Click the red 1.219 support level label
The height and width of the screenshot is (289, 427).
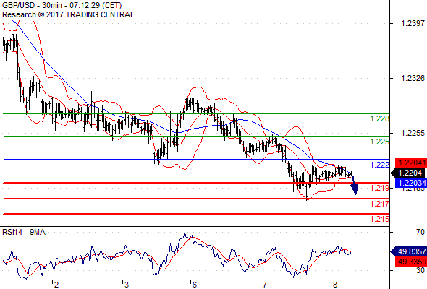[x=380, y=188]
